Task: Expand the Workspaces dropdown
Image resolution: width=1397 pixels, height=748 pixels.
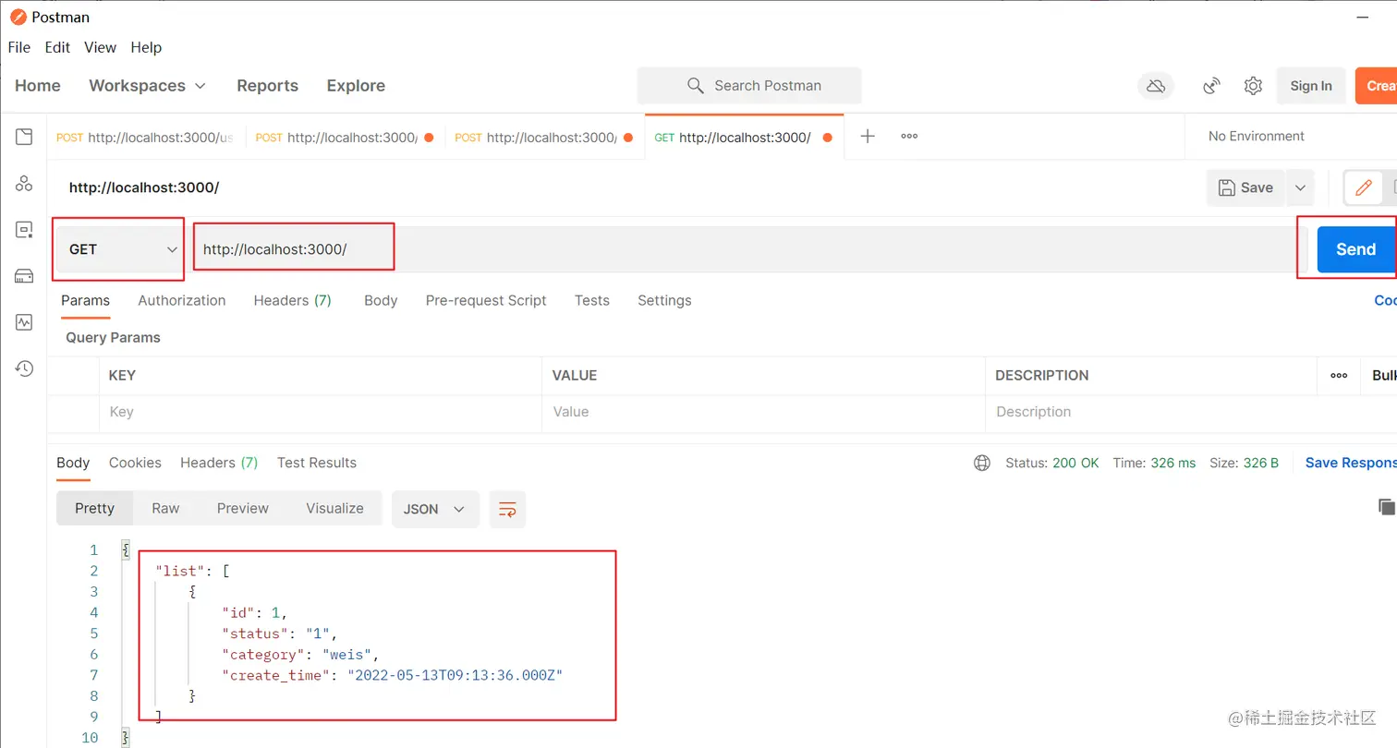Action: click(x=147, y=86)
